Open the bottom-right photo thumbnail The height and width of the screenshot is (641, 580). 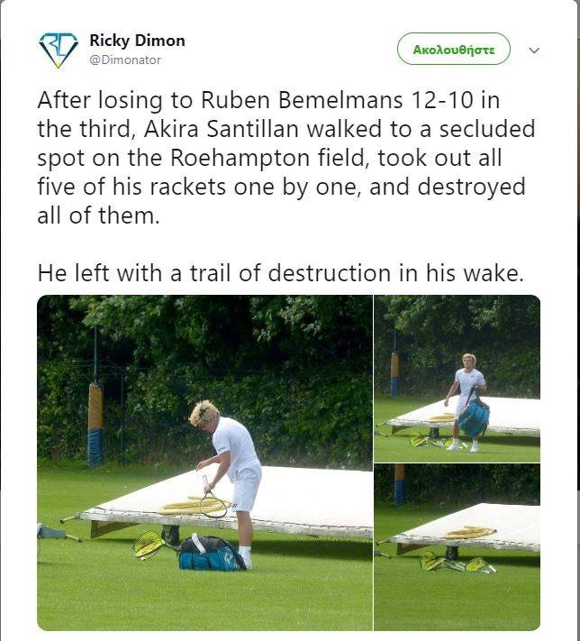[458, 547]
